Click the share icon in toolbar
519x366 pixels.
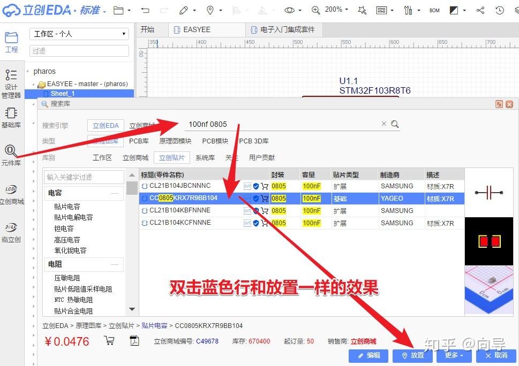[480, 10]
